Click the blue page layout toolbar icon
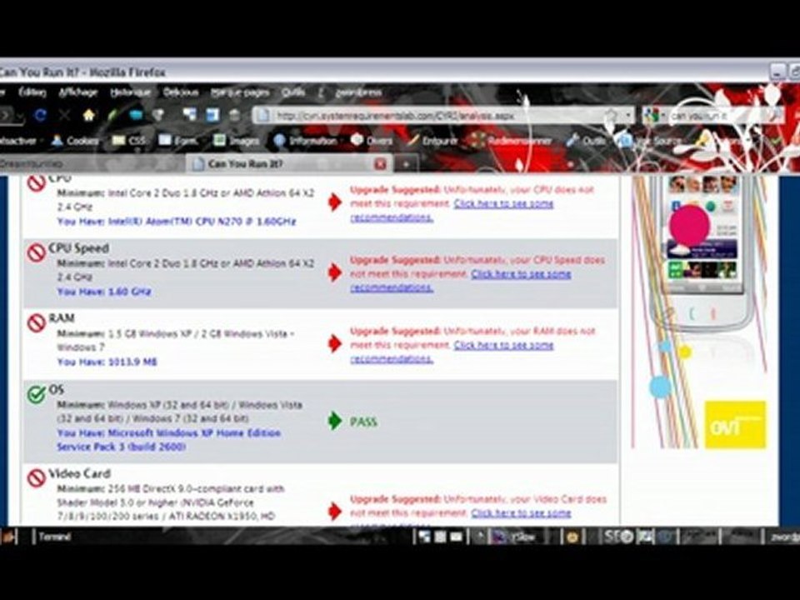 [212, 115]
